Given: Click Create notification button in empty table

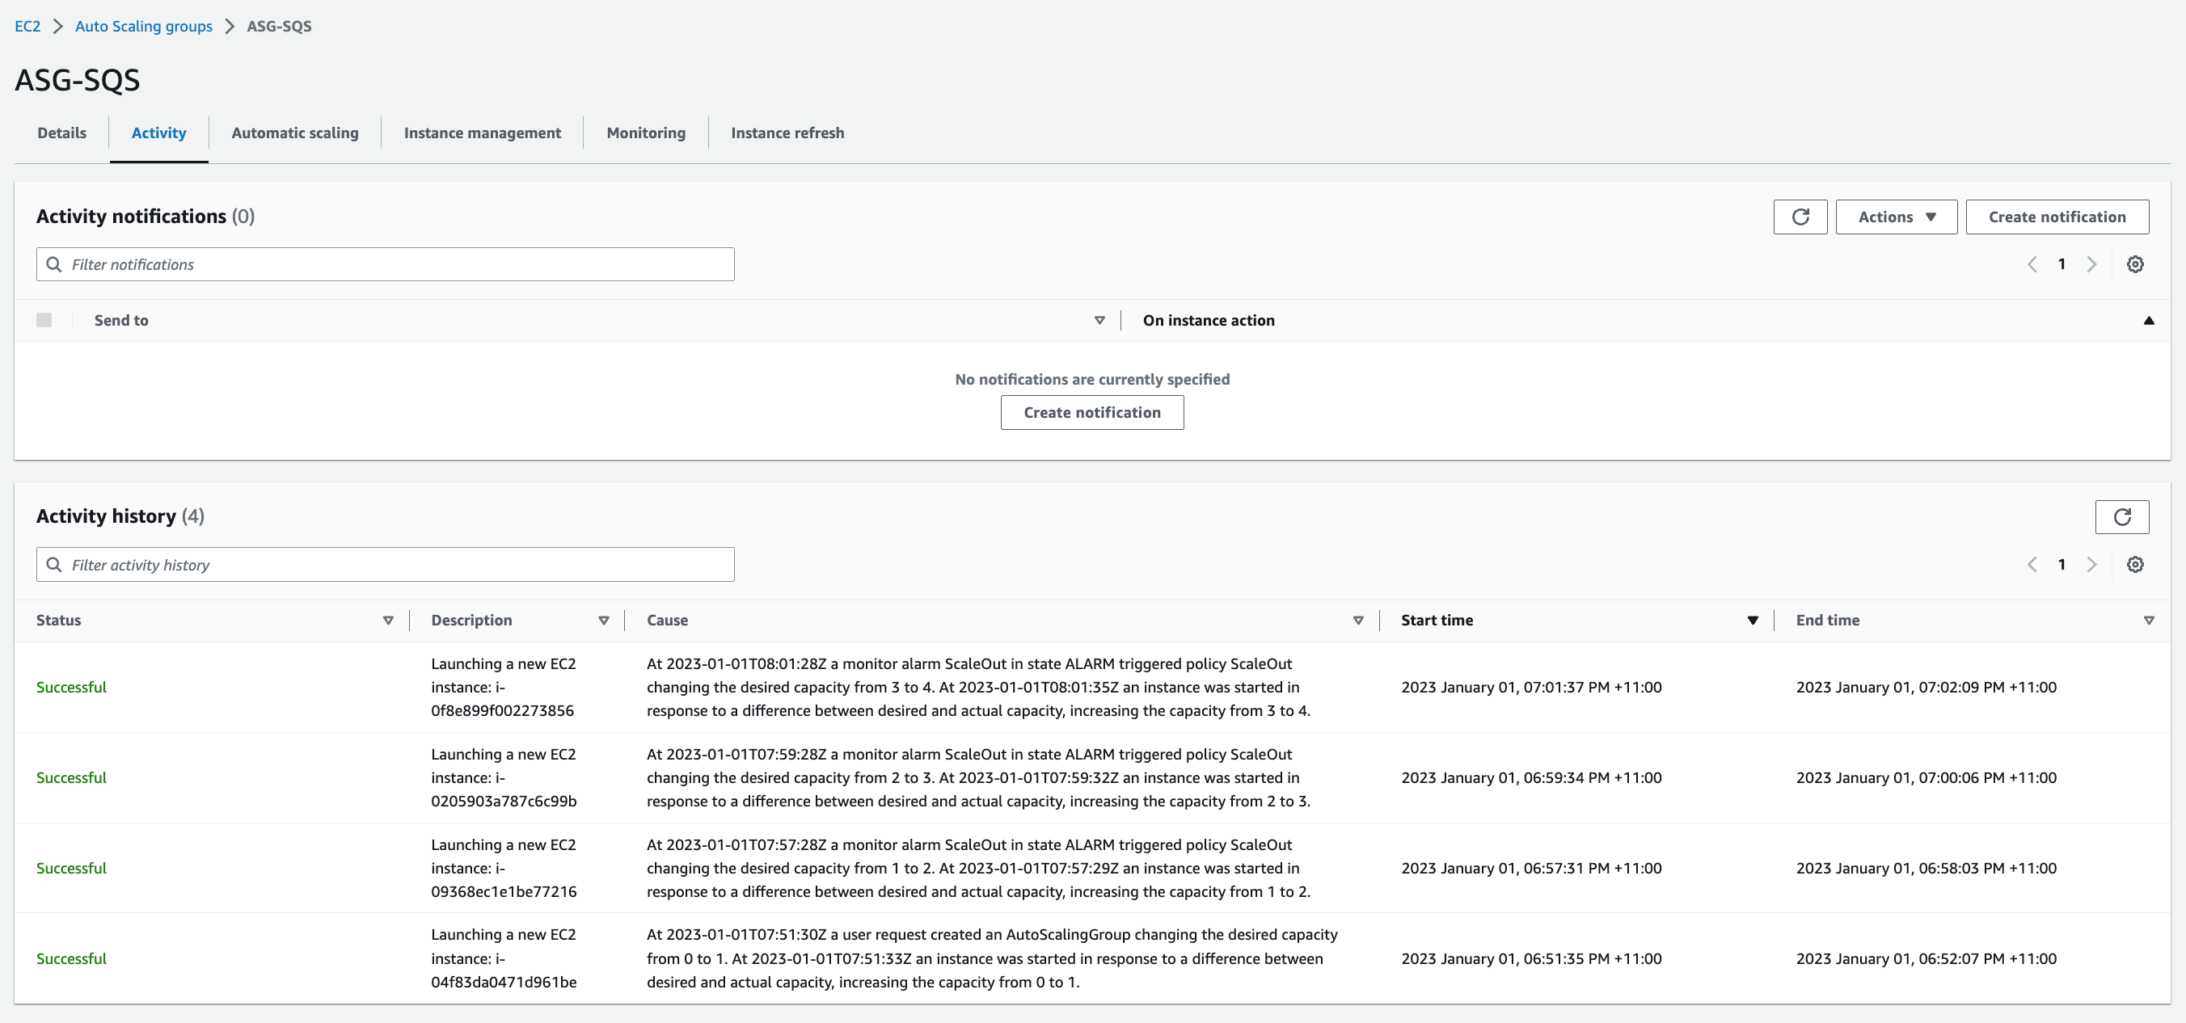Looking at the screenshot, I should point(1092,413).
